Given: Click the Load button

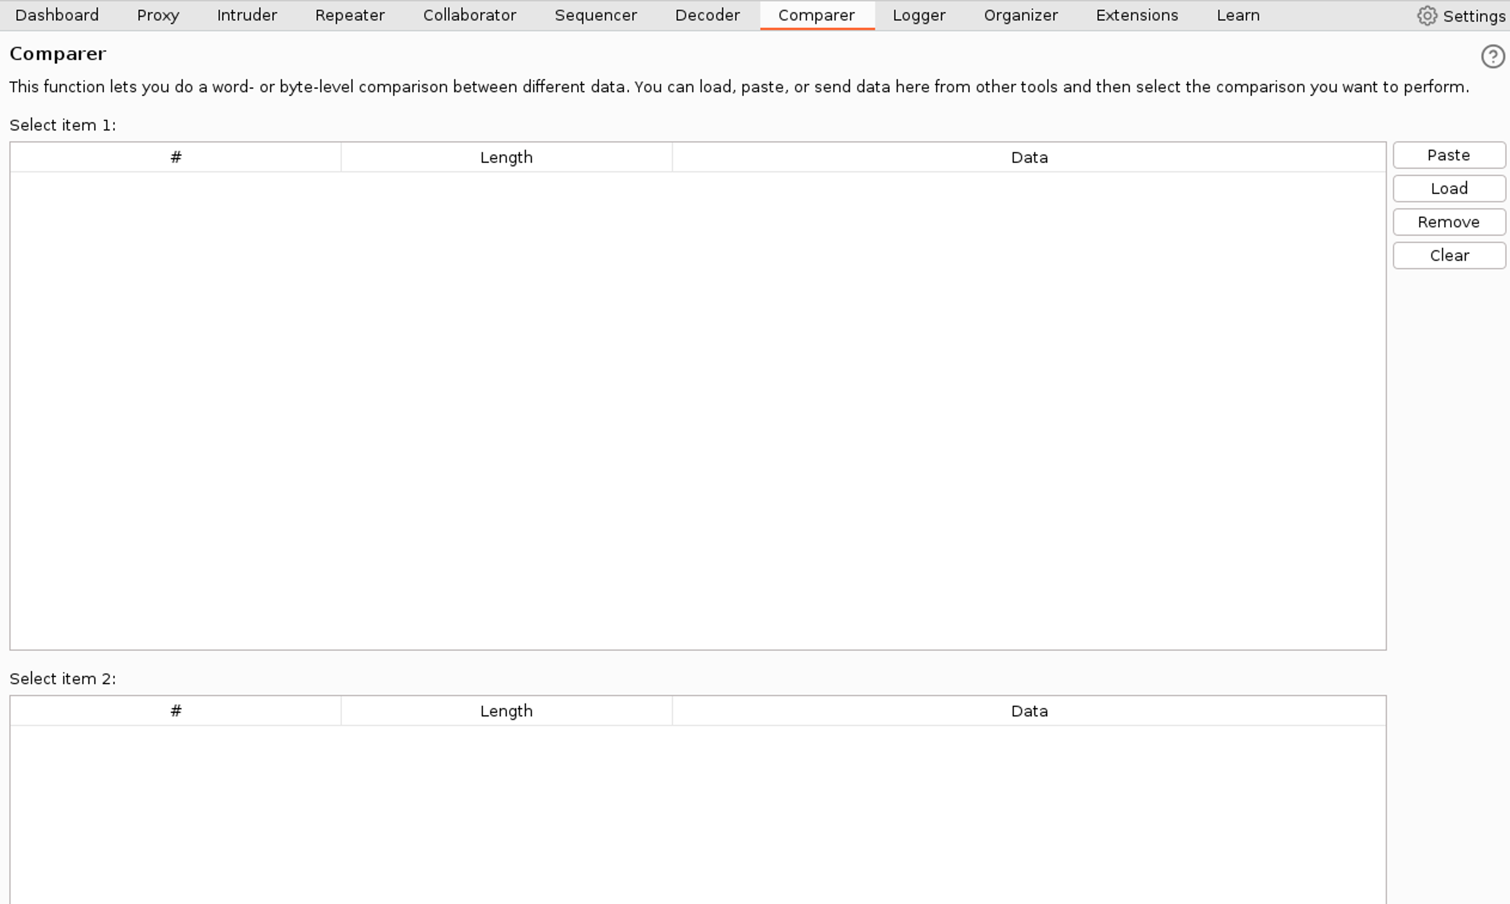Looking at the screenshot, I should (x=1449, y=189).
